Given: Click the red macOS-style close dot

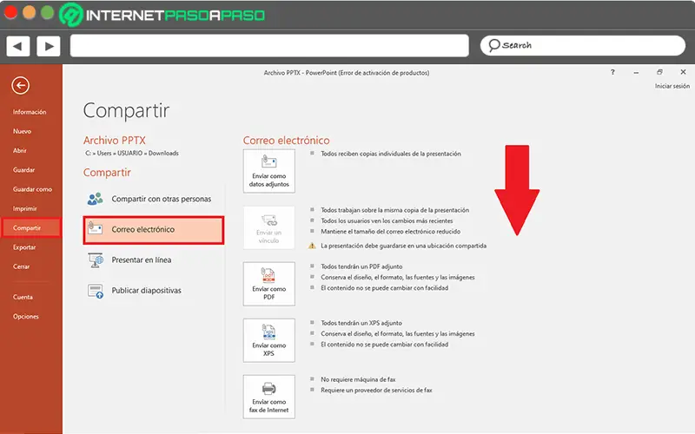Looking at the screenshot, I should (10, 12).
